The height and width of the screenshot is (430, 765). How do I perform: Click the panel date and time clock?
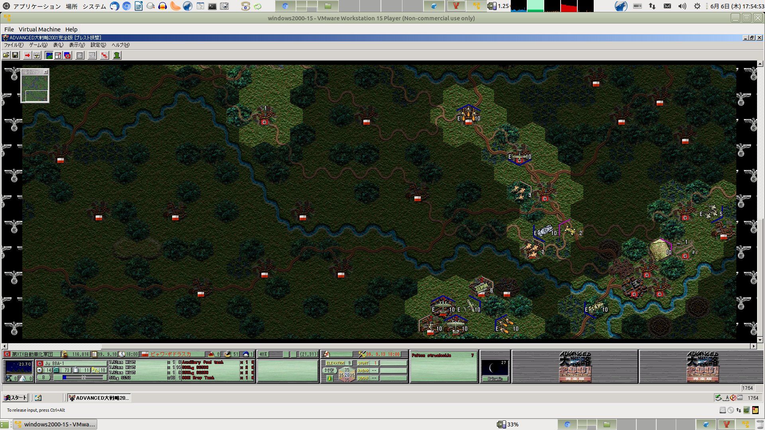[737, 6]
